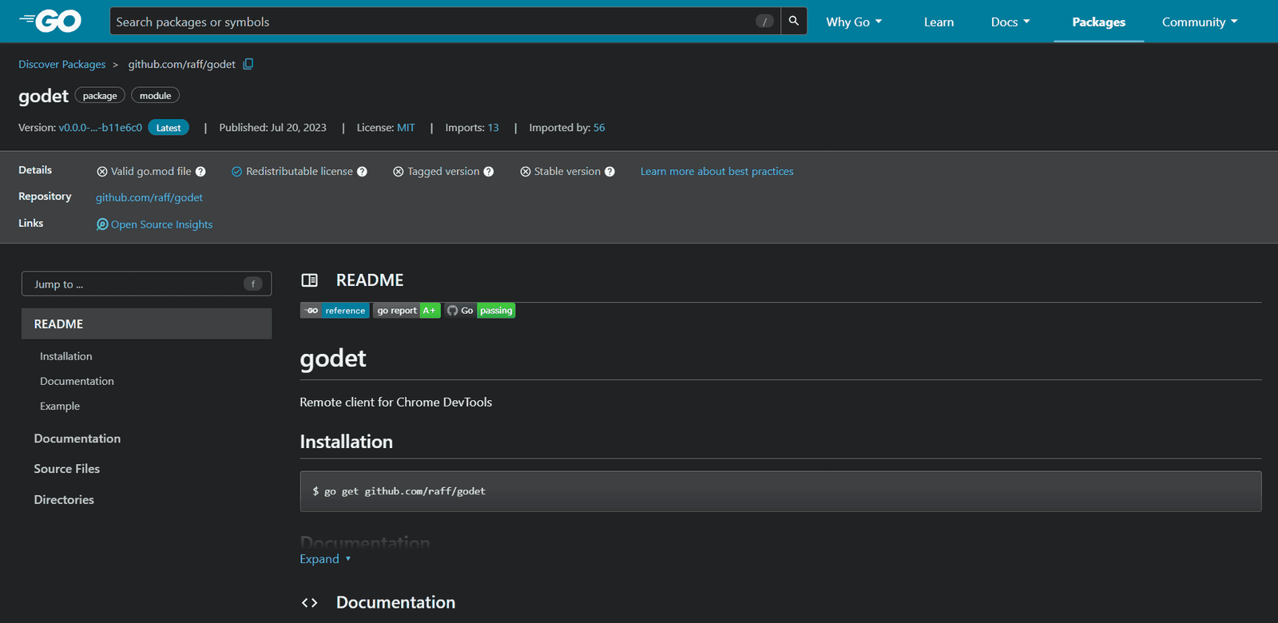The image size is (1278, 623).
Task: Click the GitHub Go passing badge
Action: coord(479,311)
